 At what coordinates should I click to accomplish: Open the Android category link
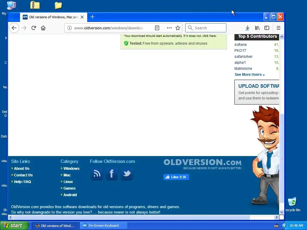pos(70,195)
